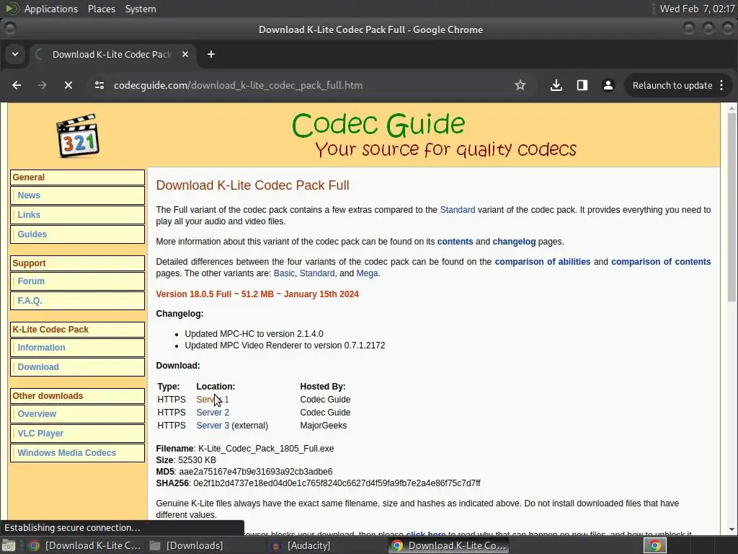The height and width of the screenshot is (554, 738).
Task: Switch to the Audacity window in taskbar
Action: click(302, 546)
